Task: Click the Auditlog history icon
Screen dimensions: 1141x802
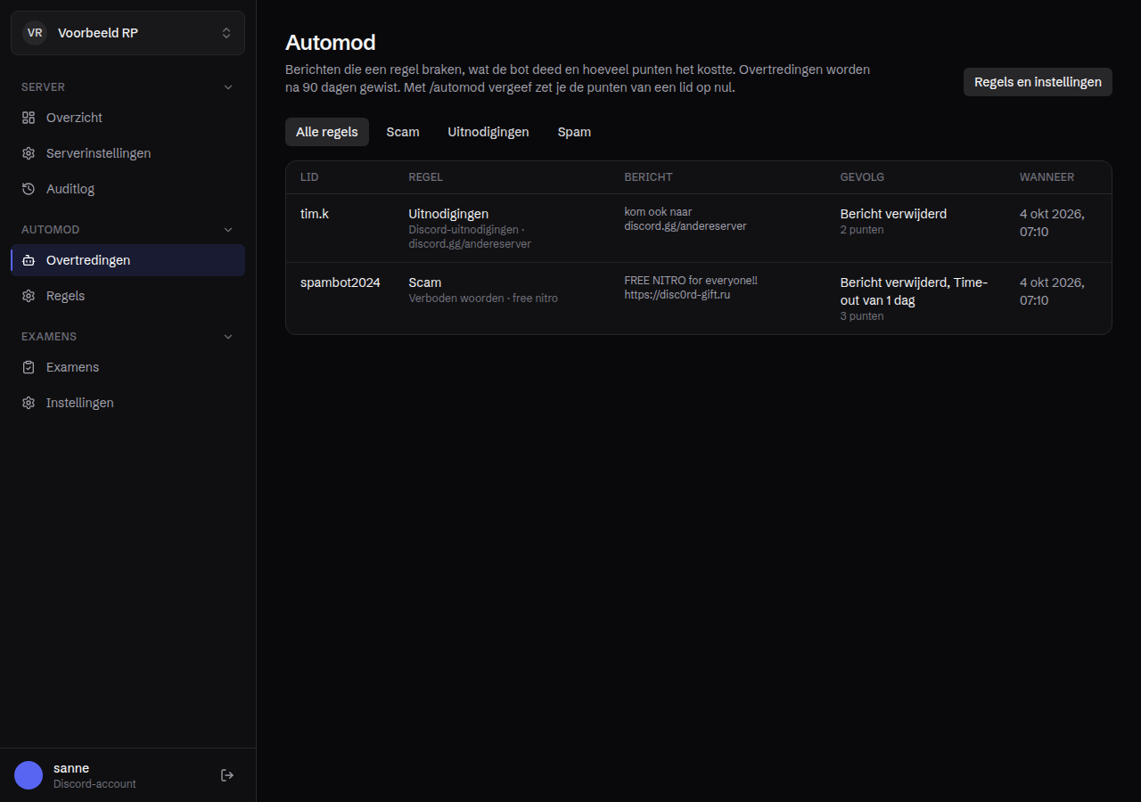Action: 29,189
